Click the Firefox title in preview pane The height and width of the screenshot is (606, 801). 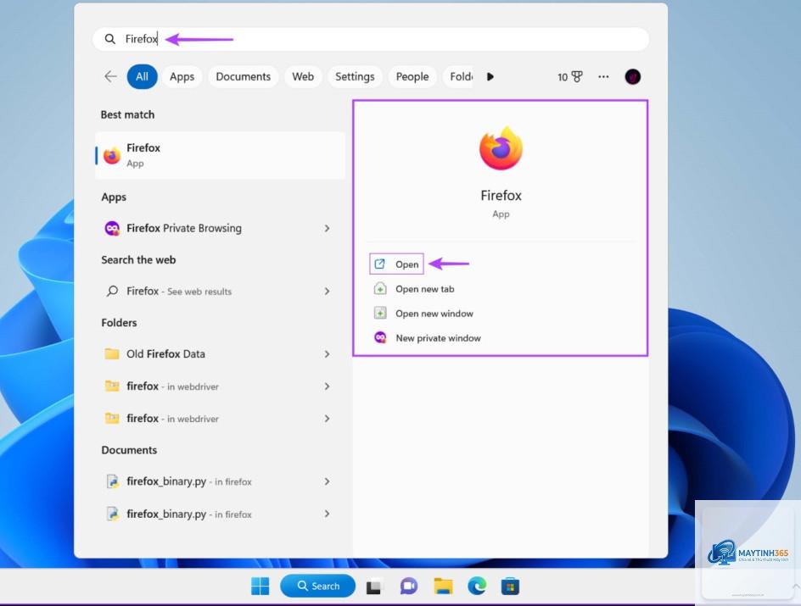(501, 196)
